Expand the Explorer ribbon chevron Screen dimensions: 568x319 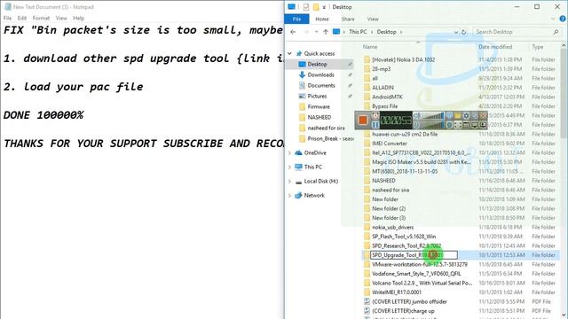tap(553, 19)
